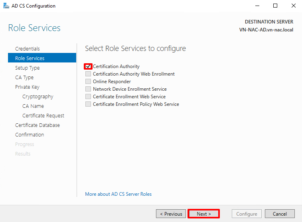Open the Private Key step
The image size is (302, 222).
[27, 87]
